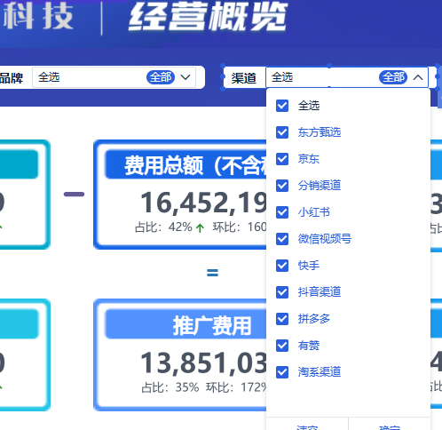Click the 16,452,19 expense total value
The height and width of the screenshot is (430, 442).
coord(203,203)
